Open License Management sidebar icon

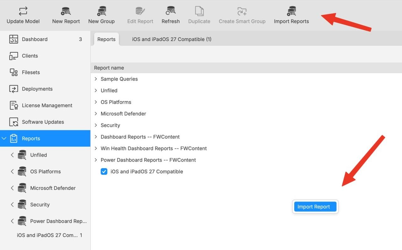(x=14, y=106)
